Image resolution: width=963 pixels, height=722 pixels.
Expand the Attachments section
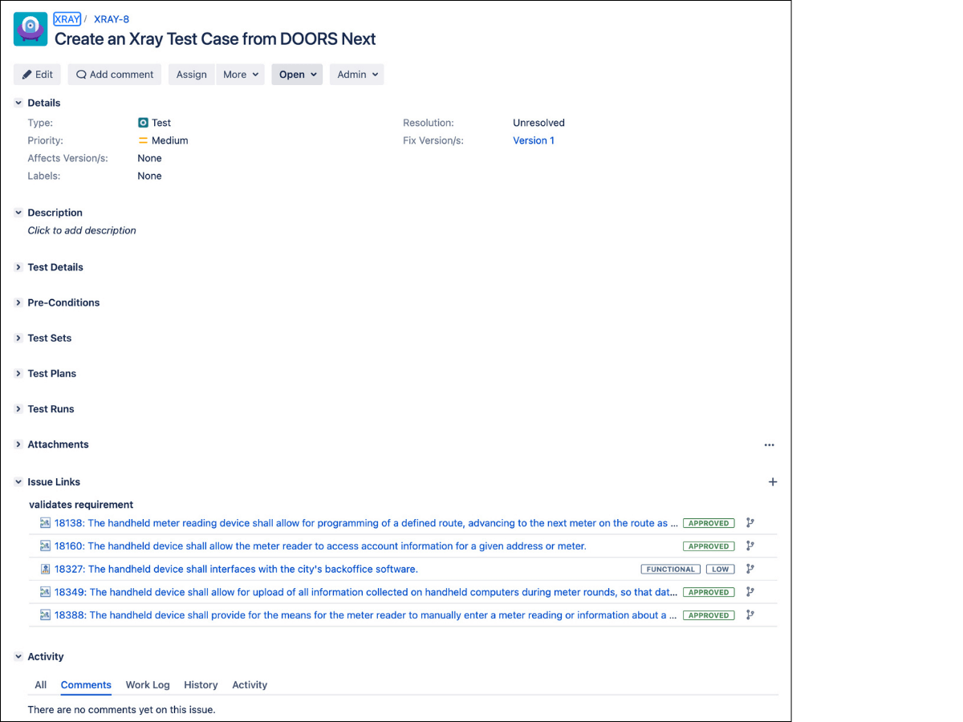tap(18, 444)
